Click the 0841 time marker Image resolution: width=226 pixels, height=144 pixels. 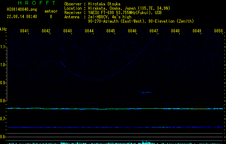point(24,31)
